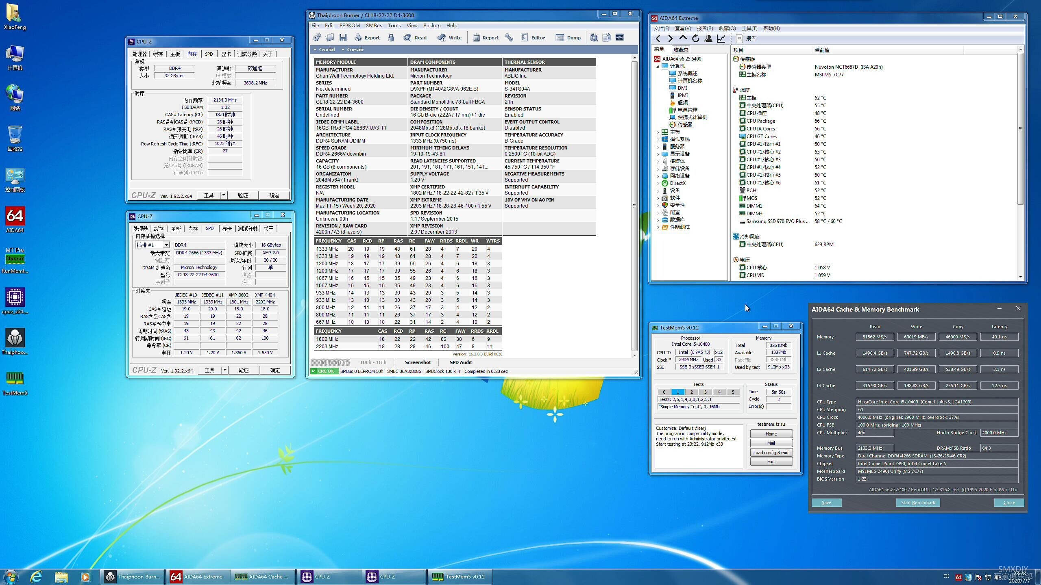Open the TestMem5 desktop shortcut icon

15,382
